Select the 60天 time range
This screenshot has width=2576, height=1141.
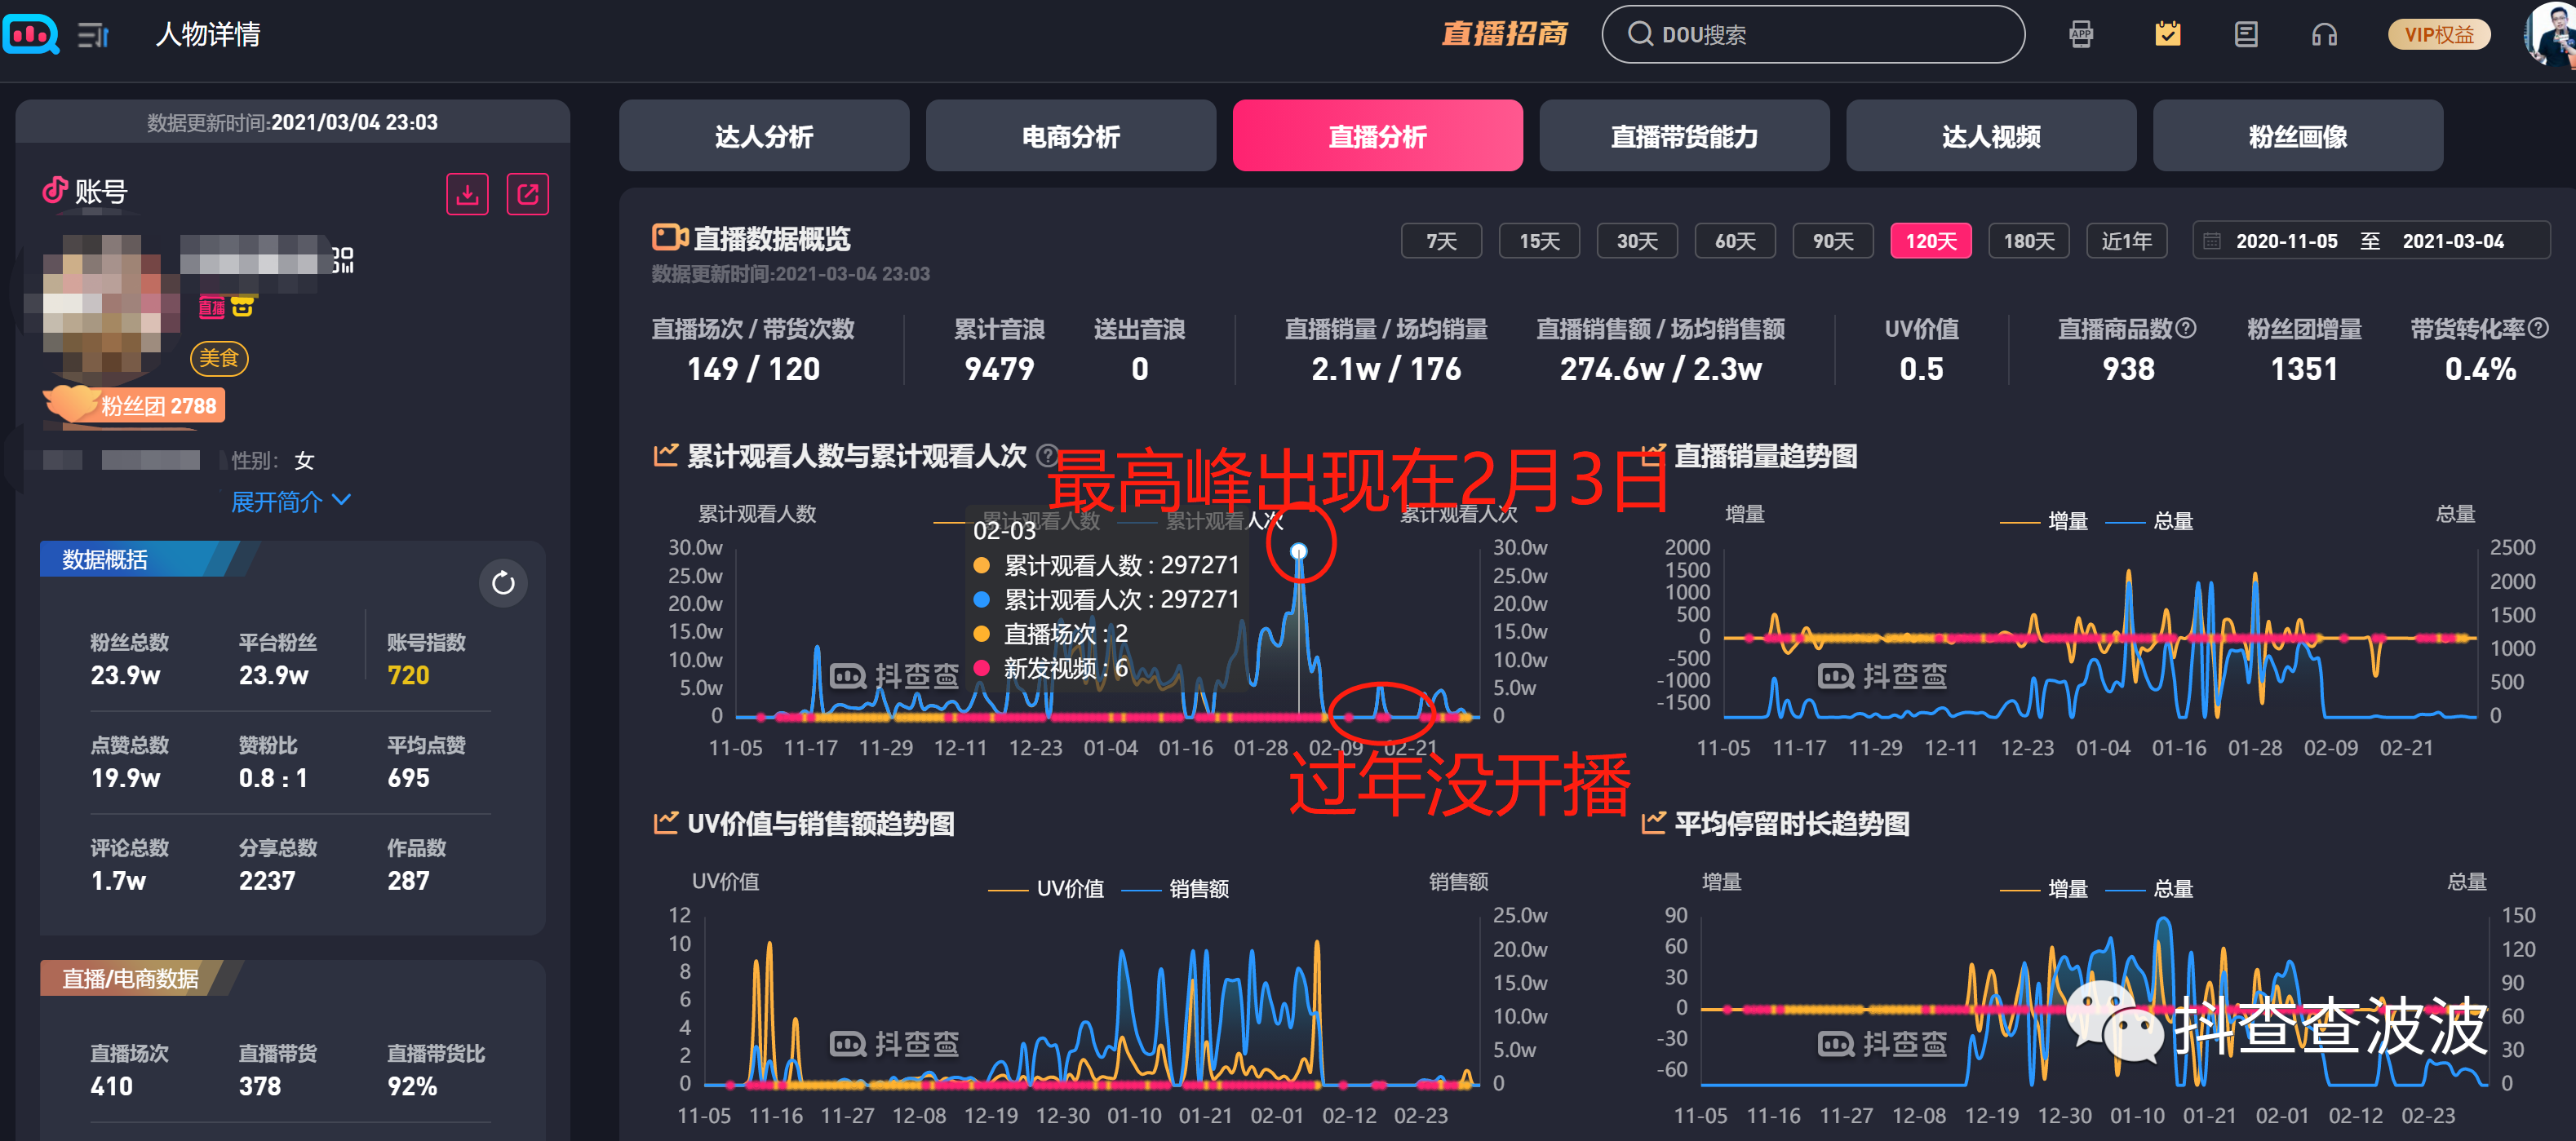coord(1735,241)
